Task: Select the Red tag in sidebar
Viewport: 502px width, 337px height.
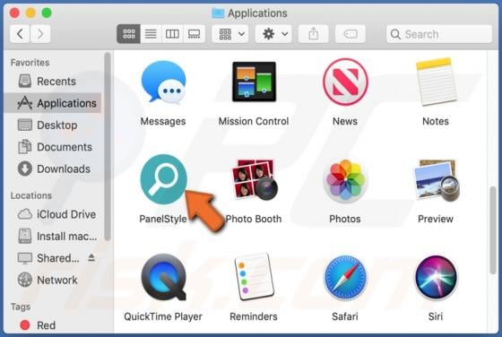Action: pos(53,325)
